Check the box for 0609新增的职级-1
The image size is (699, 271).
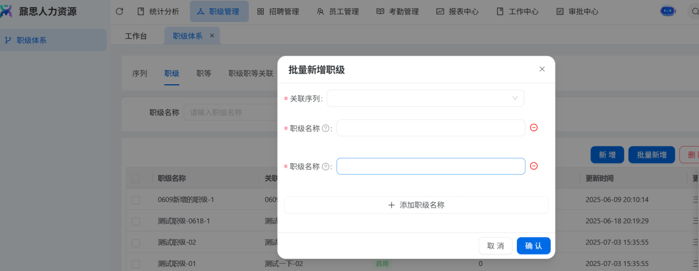(136, 200)
